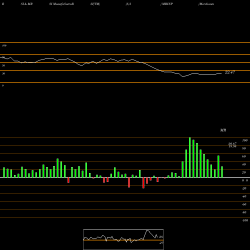This screenshot has width=250, height=250.
Task: Click the (Merchants text in the header
Action: [206, 4]
